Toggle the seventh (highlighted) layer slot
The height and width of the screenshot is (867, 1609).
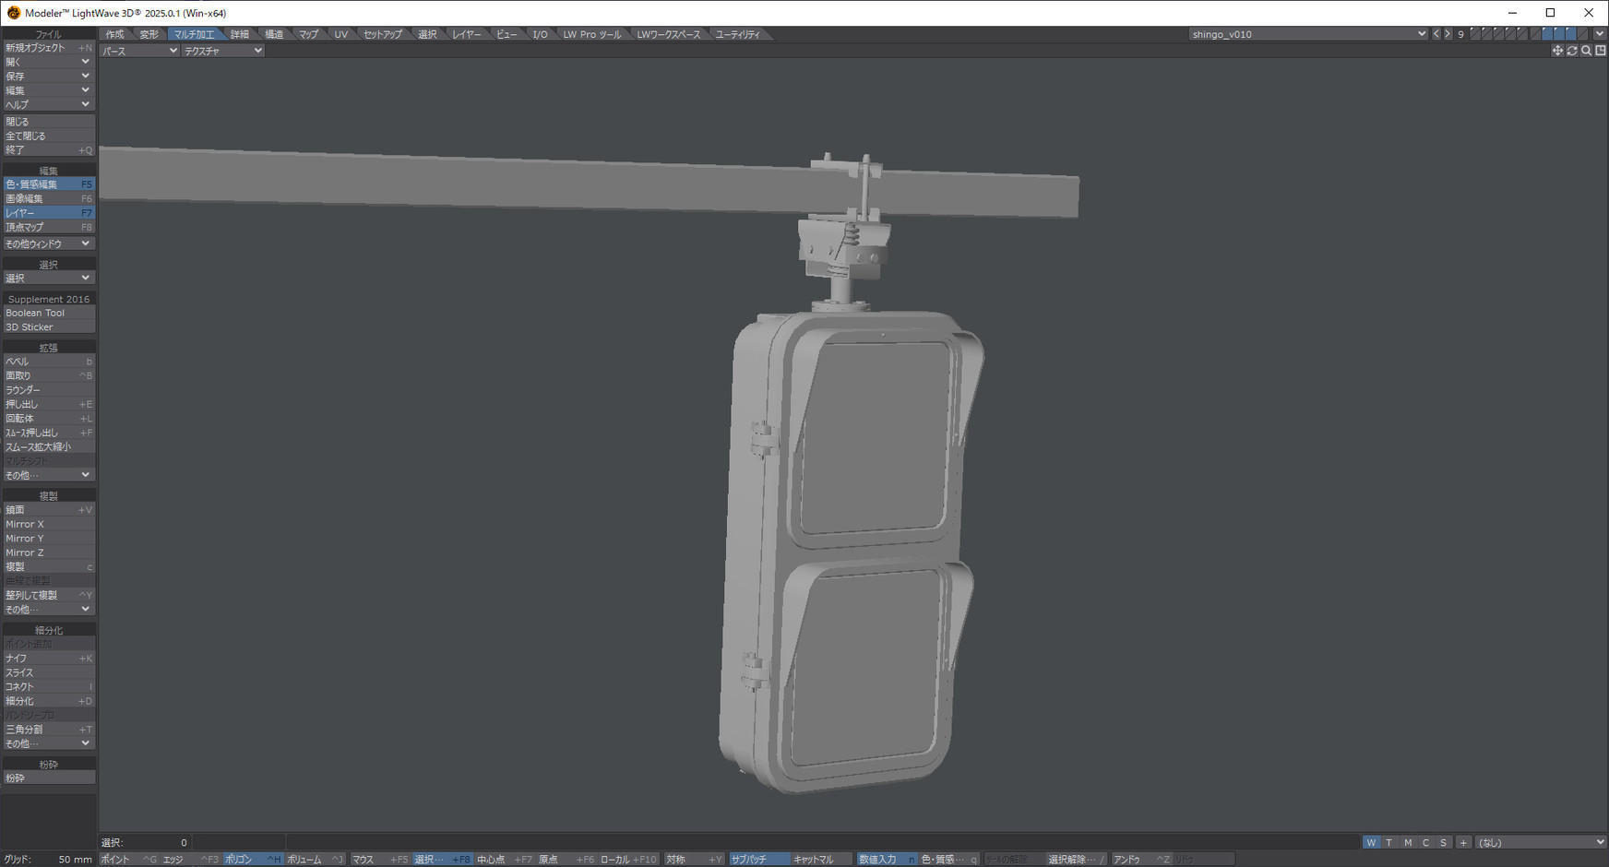pyautogui.click(x=1547, y=34)
